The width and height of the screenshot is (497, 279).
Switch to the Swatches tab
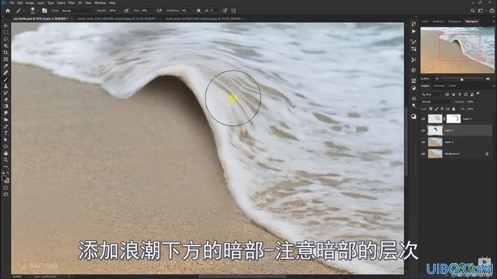click(438, 21)
